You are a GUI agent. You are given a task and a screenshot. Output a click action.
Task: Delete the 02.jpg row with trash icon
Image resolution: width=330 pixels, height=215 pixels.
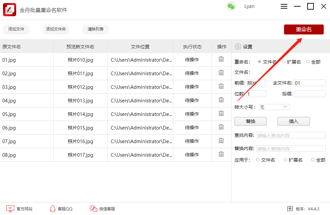(x=221, y=73)
